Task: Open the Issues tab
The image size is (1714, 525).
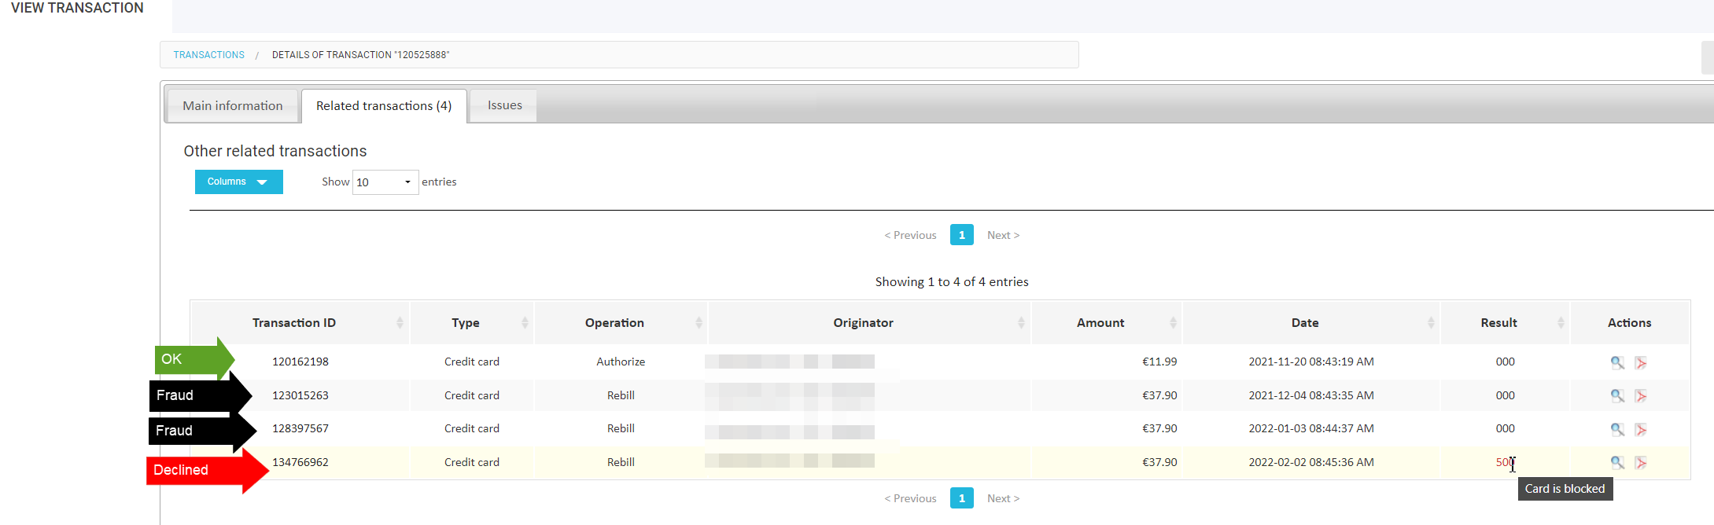Action: (504, 105)
